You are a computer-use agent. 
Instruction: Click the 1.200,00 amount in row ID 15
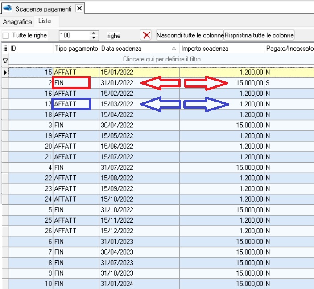222,73
